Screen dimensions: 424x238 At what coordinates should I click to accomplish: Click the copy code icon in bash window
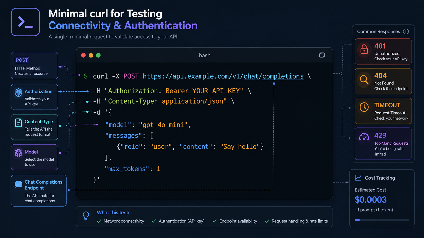click(322, 55)
